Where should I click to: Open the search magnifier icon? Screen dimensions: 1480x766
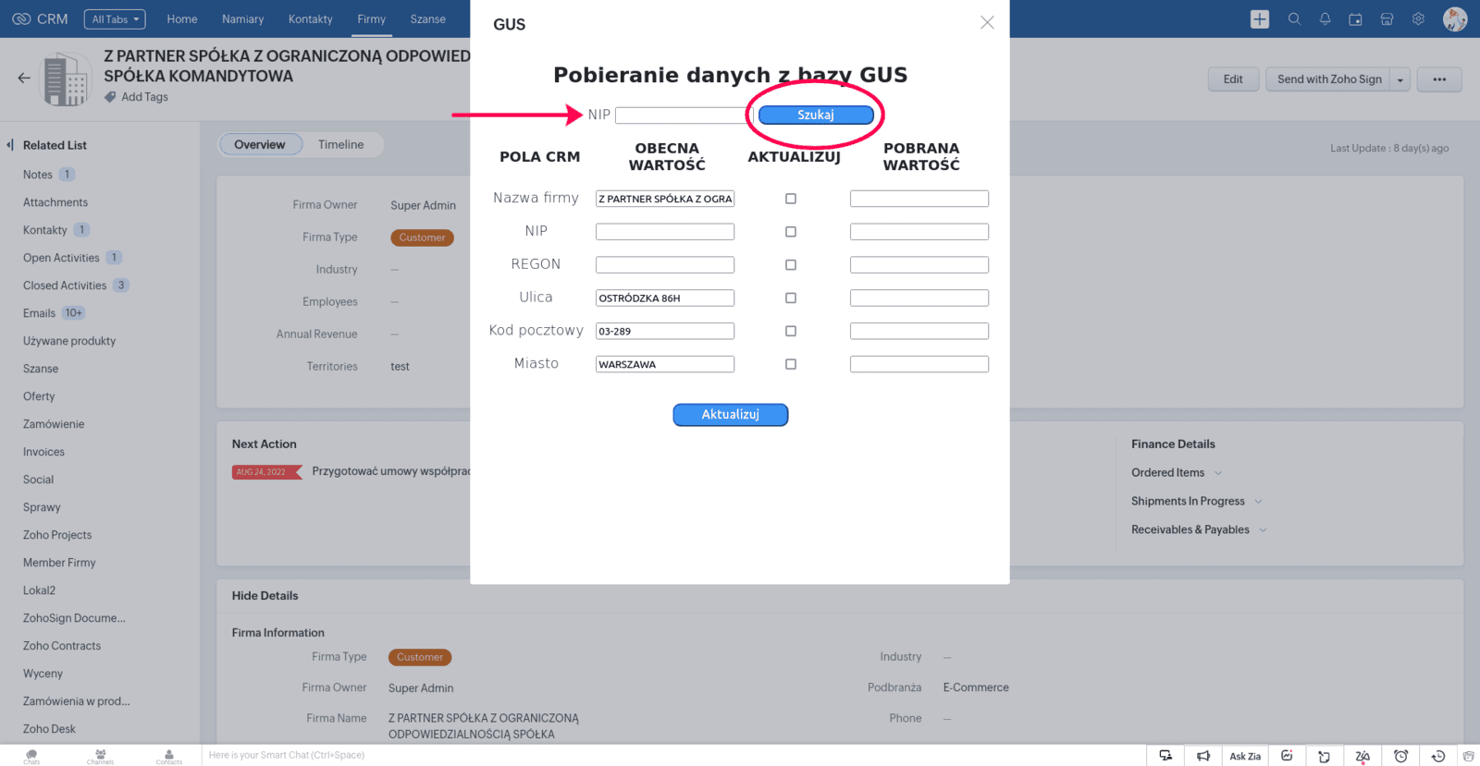pos(1294,19)
